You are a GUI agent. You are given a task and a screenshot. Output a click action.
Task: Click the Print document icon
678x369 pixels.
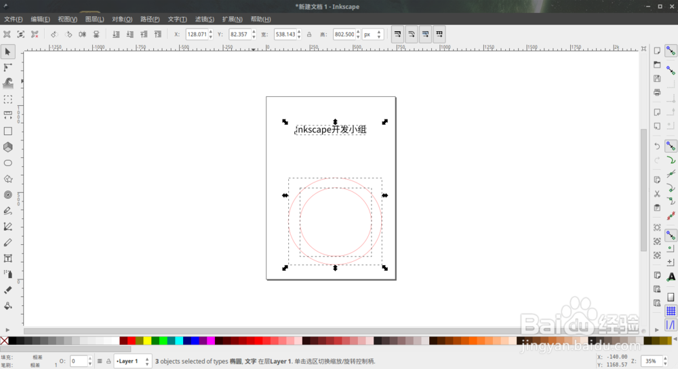pyautogui.click(x=657, y=92)
